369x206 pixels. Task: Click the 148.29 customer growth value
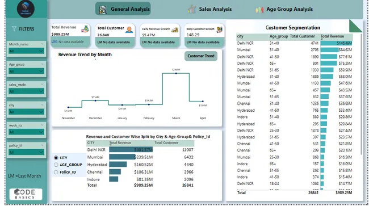point(193,35)
